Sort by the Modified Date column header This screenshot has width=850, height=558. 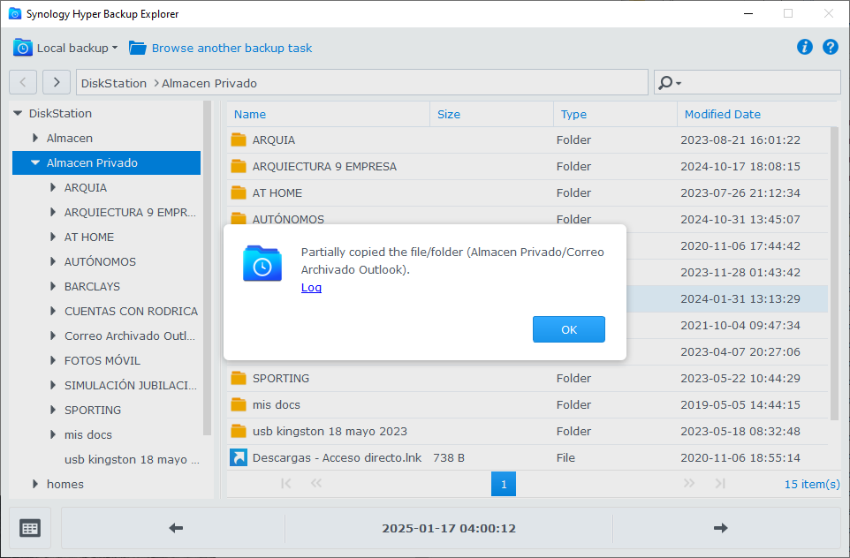pyautogui.click(x=754, y=114)
